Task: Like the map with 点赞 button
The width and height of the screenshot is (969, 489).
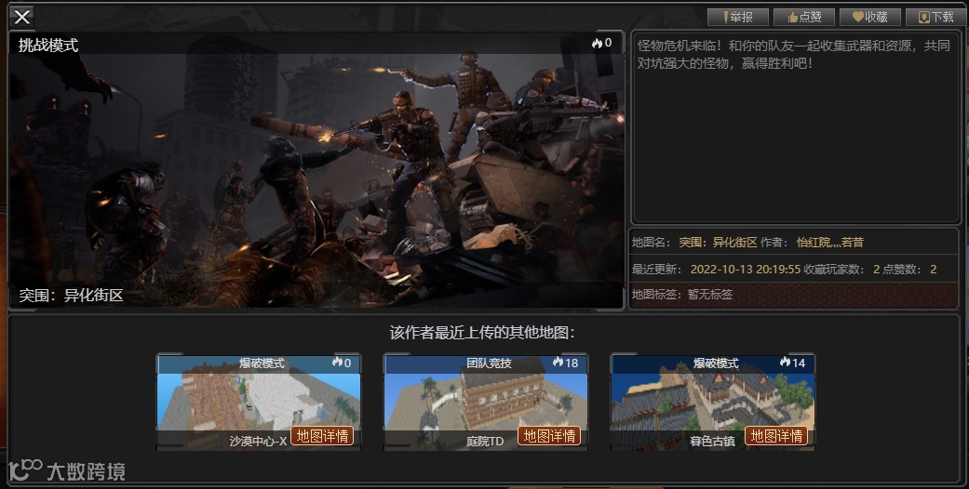Action: click(x=804, y=18)
